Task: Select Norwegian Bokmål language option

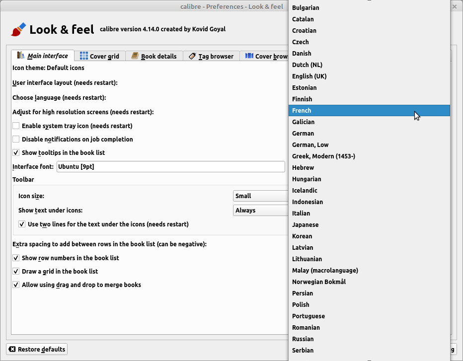Action: click(369, 282)
